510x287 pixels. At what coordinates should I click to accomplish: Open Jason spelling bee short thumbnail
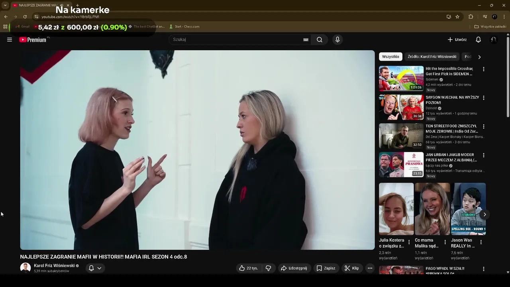point(468,209)
